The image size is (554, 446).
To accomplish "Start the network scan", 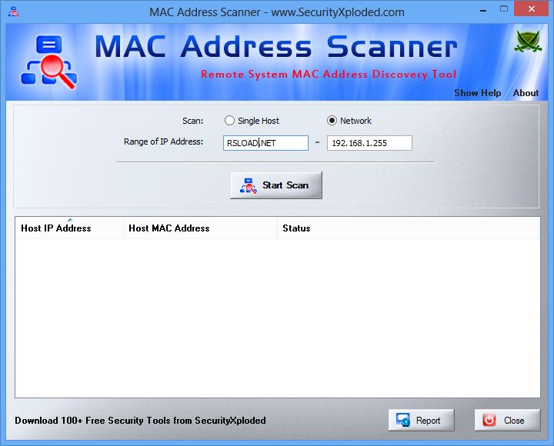I will pyautogui.click(x=276, y=185).
